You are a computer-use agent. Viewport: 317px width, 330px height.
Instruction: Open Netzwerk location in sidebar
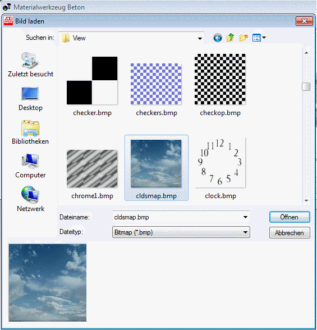click(30, 199)
